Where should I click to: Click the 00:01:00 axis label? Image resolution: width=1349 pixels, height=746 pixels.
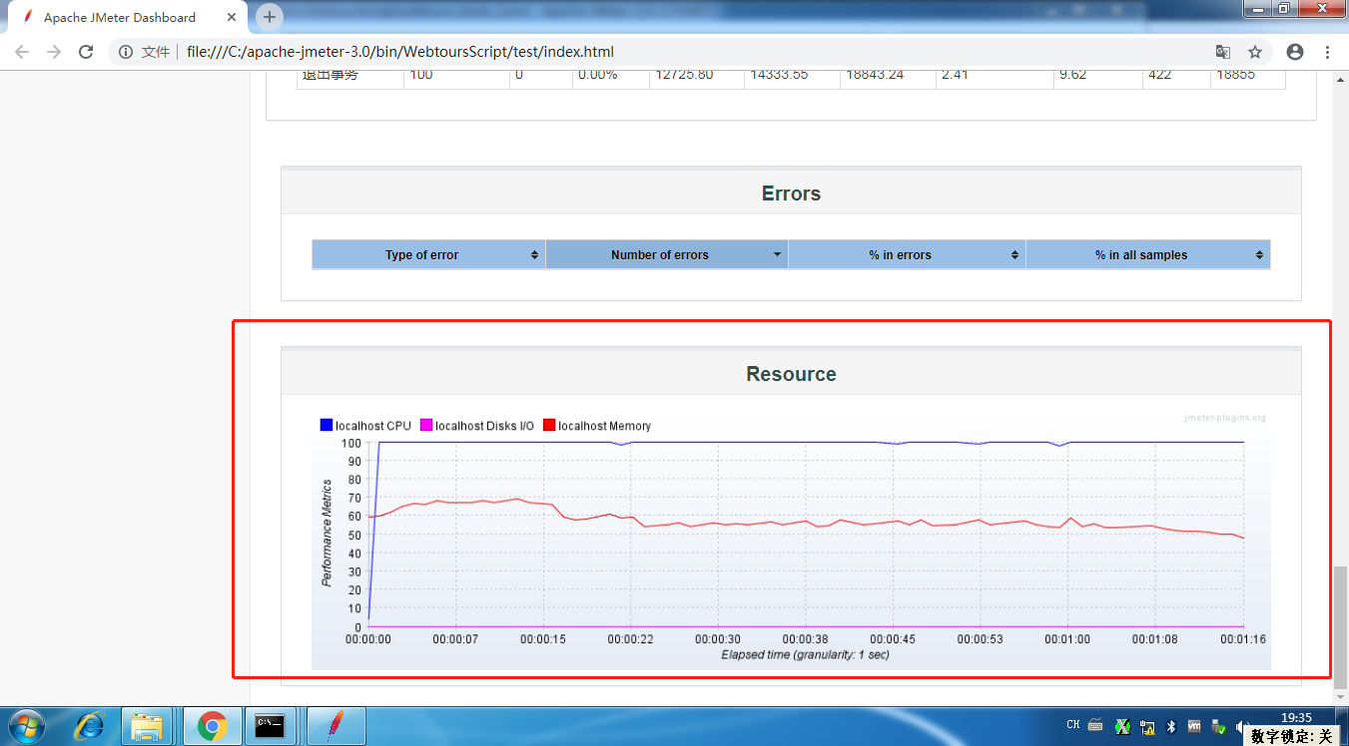1067,639
